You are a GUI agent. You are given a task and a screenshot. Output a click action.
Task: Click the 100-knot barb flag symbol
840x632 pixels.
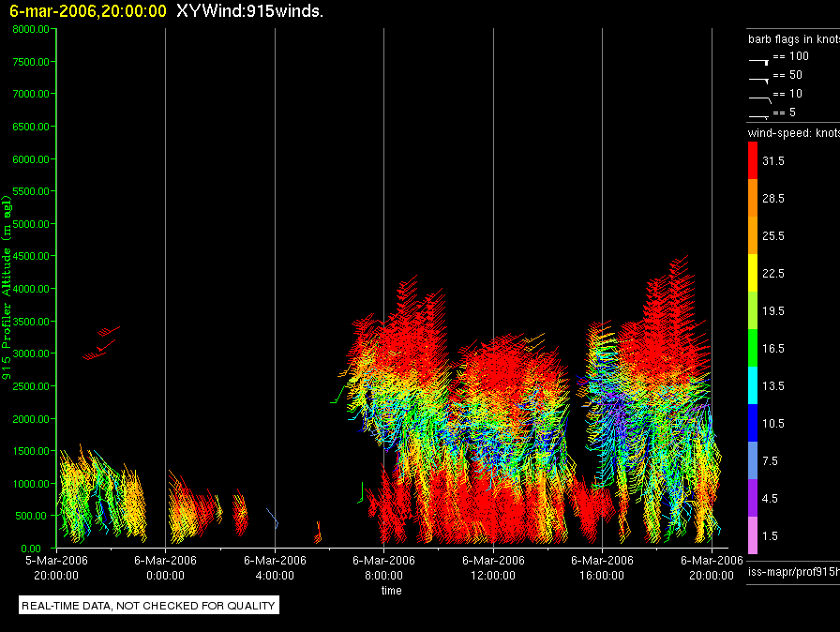[758, 62]
